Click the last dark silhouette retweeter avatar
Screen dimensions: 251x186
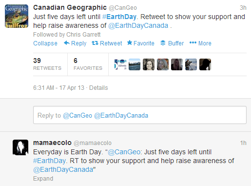coord(205,64)
